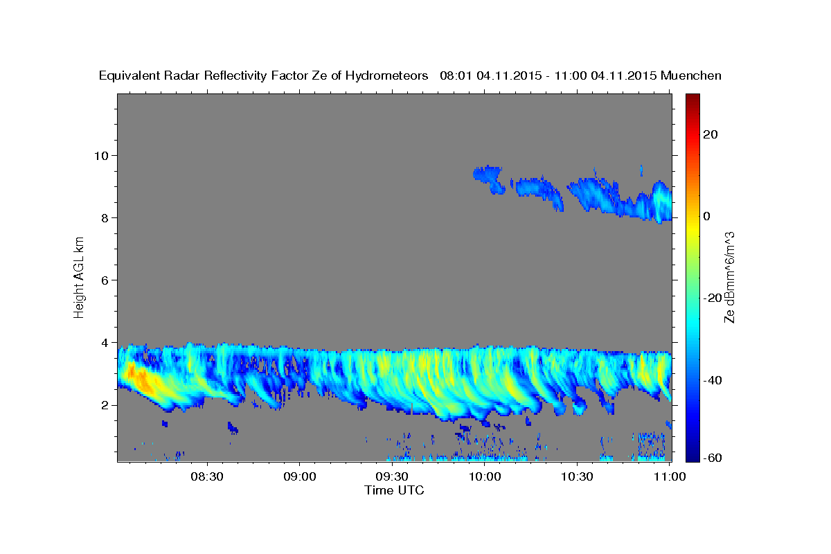Click the 09:30 time tick label
Screen dimensions: 831x554
(393, 476)
